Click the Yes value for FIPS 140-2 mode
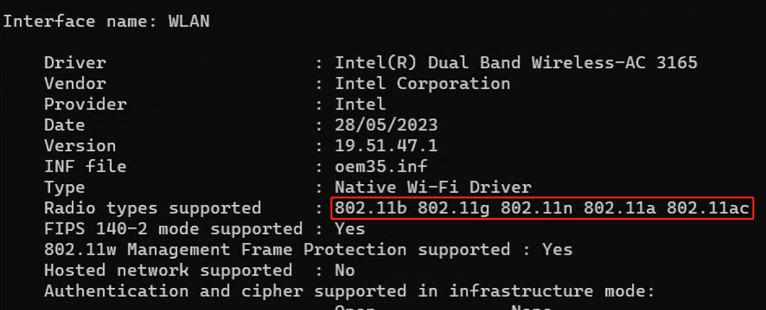The image size is (766, 310). click(x=350, y=228)
